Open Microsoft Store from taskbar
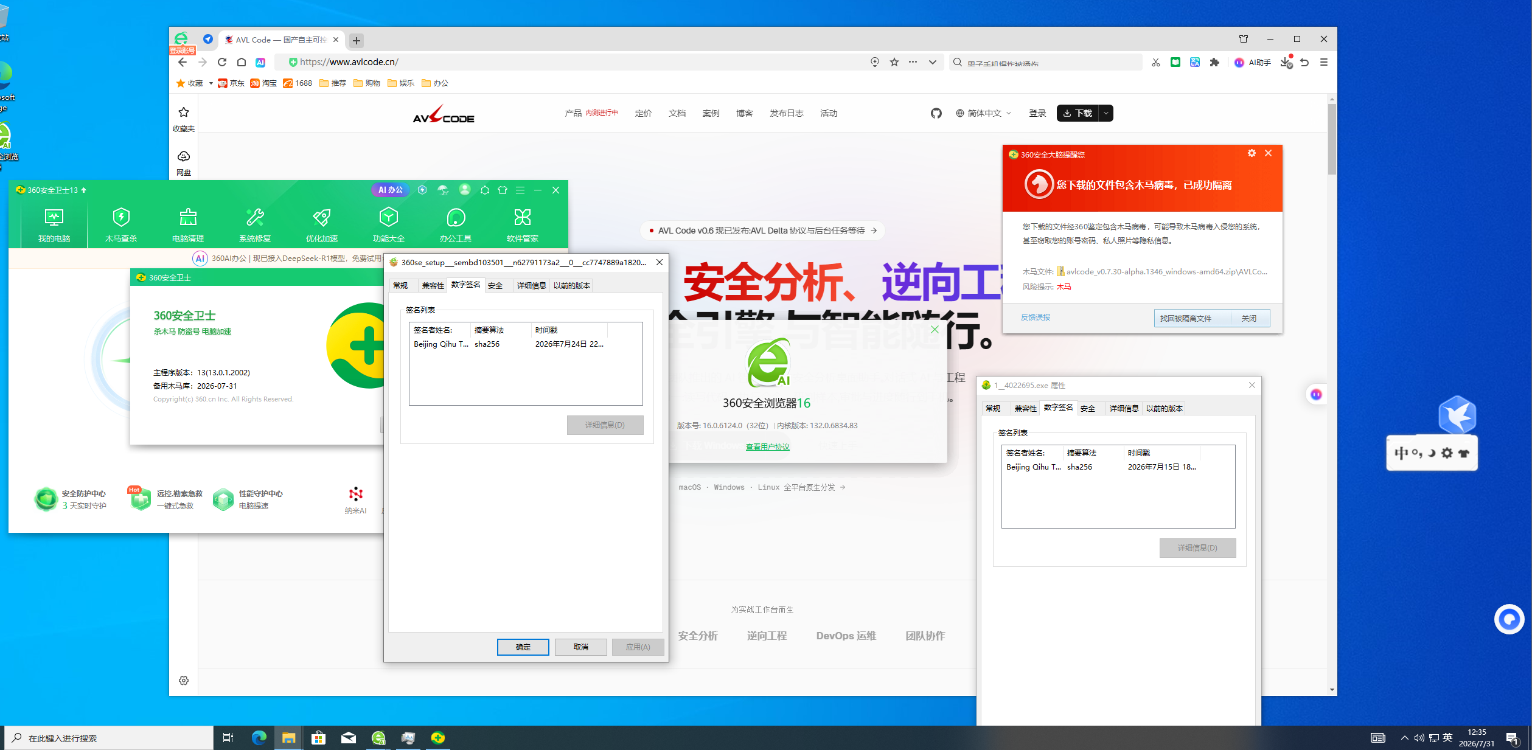The height and width of the screenshot is (750, 1532). tap(319, 738)
